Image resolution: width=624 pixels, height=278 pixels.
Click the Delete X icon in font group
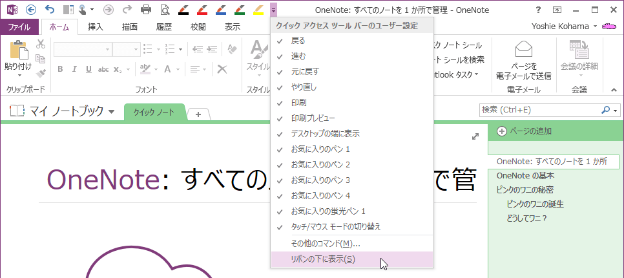222,69
